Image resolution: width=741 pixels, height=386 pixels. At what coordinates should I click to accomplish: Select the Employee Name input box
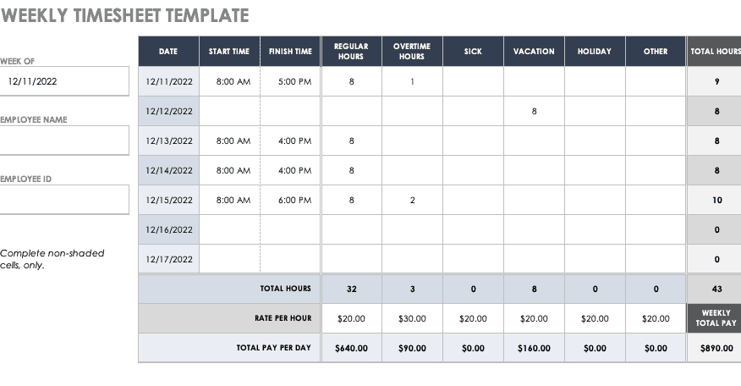[64, 141]
